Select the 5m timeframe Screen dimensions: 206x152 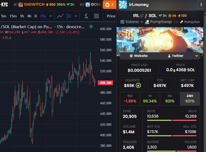4,16
